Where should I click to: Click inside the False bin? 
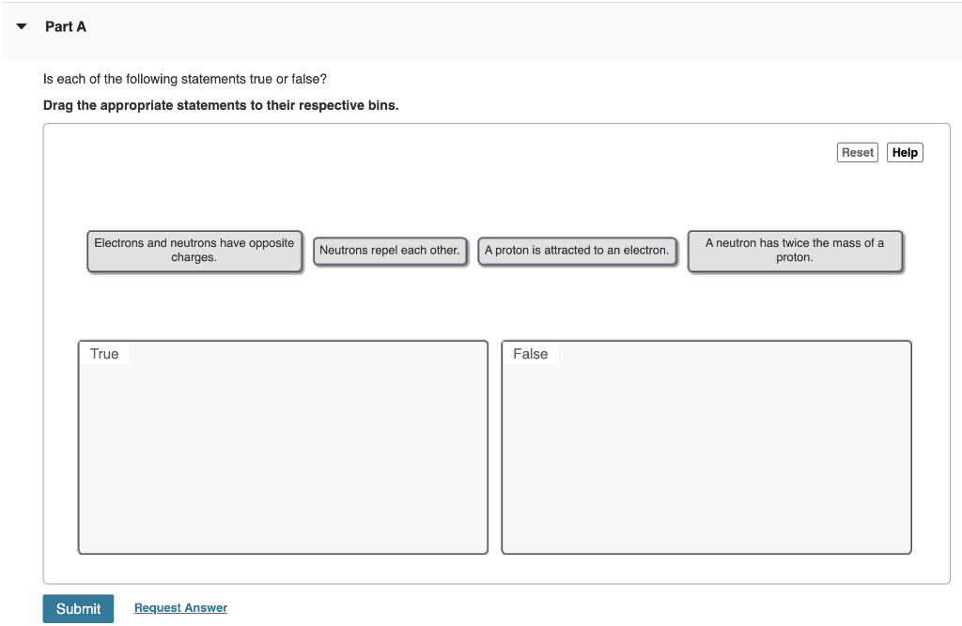pyautogui.click(x=706, y=448)
